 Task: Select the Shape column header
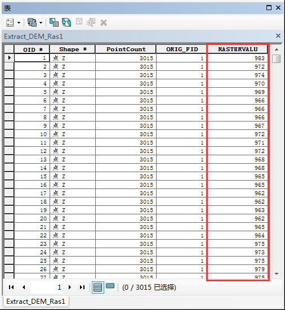pyautogui.click(x=73, y=50)
